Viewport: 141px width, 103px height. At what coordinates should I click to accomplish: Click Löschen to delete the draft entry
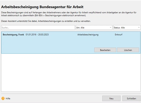pyautogui.click(x=128, y=50)
